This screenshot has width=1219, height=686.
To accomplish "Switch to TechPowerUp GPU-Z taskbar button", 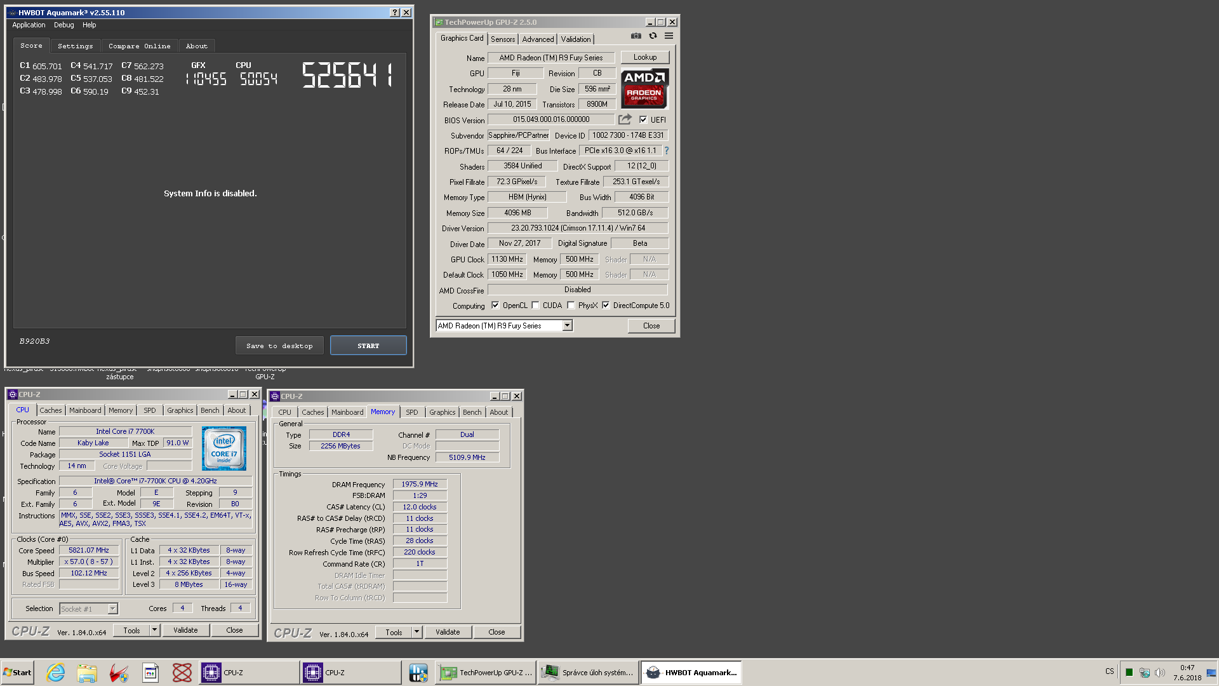I will pos(486,673).
